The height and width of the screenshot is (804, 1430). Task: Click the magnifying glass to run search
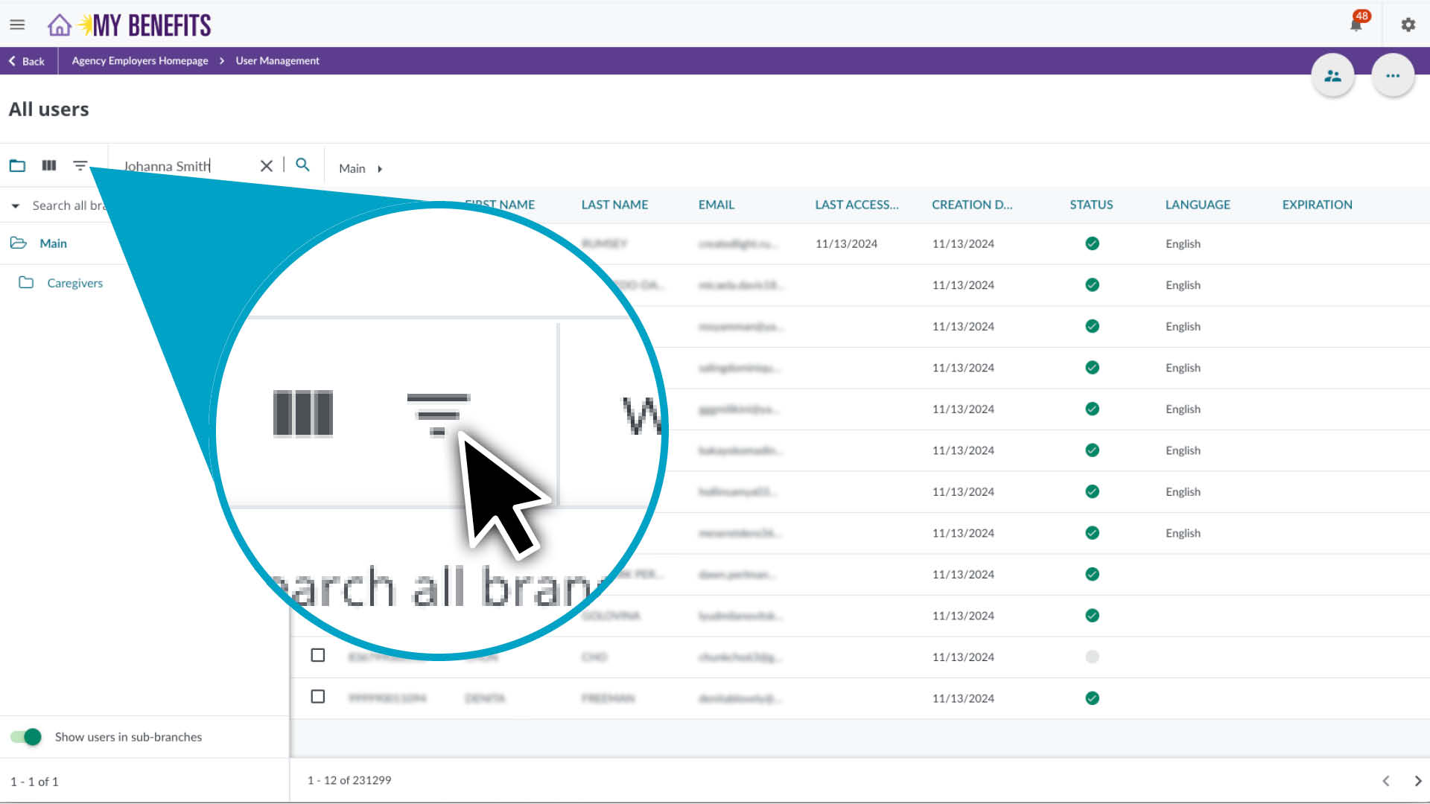point(302,165)
